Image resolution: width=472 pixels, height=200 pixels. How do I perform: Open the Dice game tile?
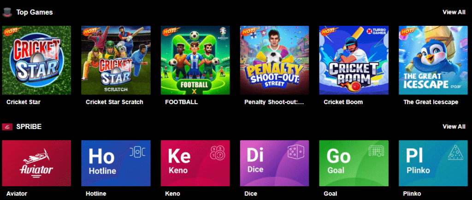click(x=275, y=163)
